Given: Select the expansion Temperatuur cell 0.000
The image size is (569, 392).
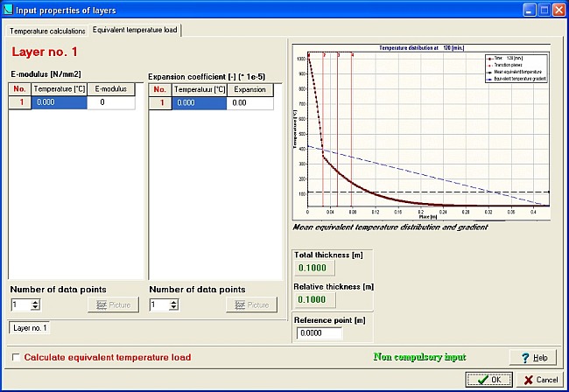Looking at the screenshot, I should 200,103.
